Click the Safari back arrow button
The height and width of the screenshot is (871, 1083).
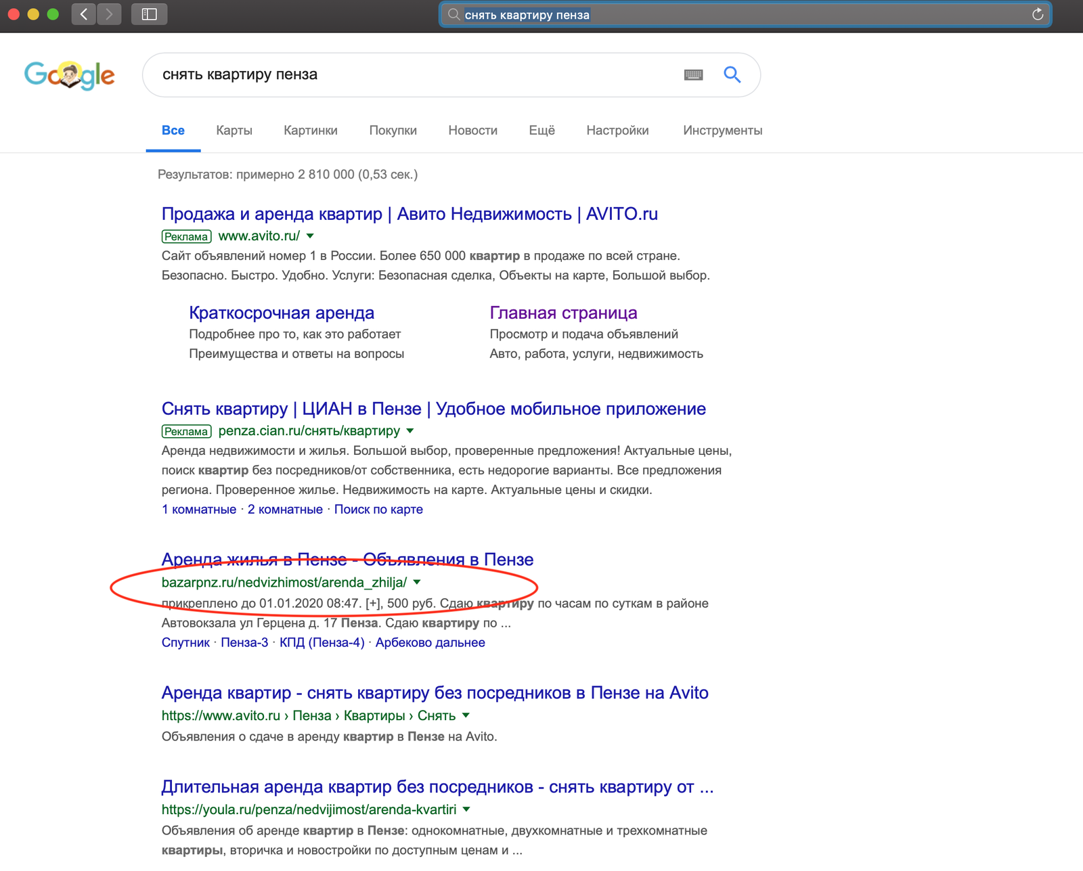[x=84, y=14]
